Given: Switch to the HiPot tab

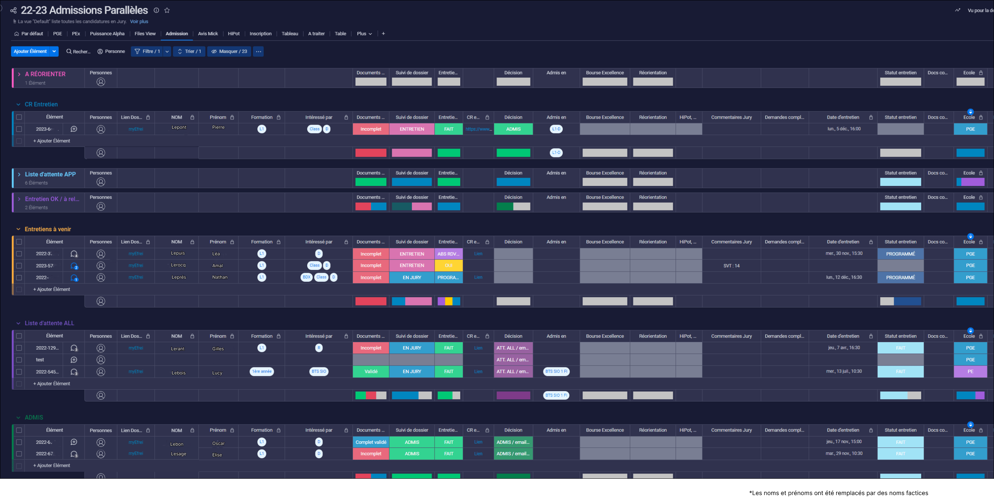Looking at the screenshot, I should pos(234,34).
